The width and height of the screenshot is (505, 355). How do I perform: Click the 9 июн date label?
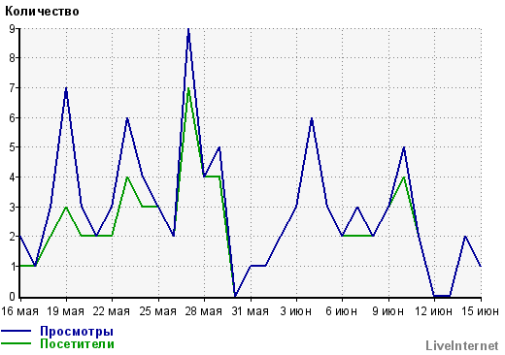tap(387, 311)
